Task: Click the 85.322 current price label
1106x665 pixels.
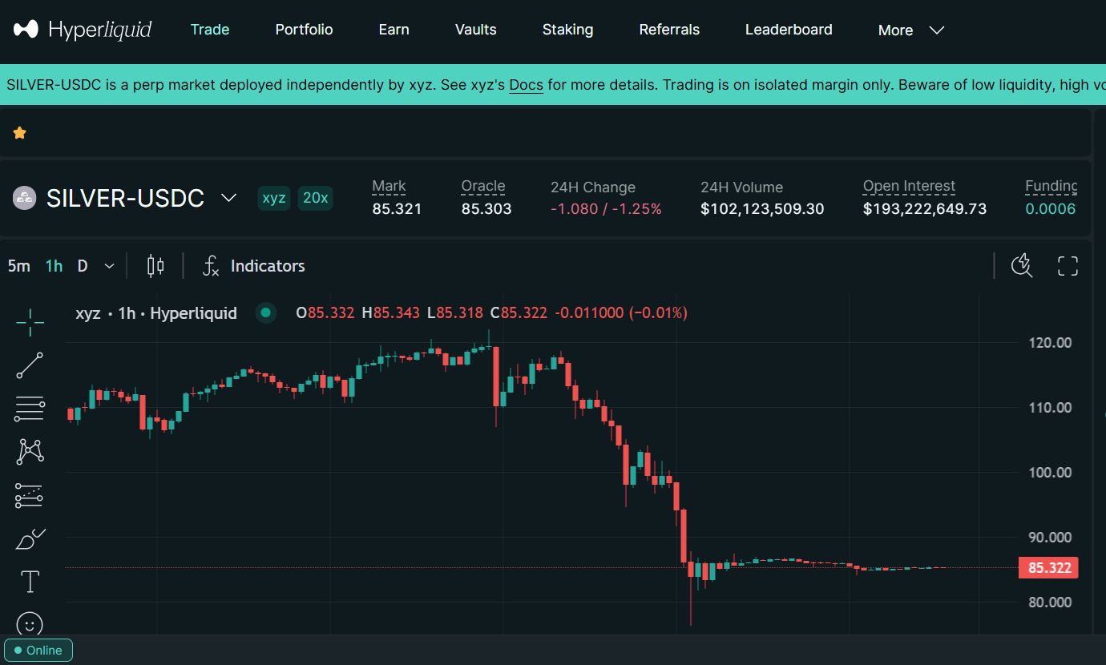Action: point(1049,568)
